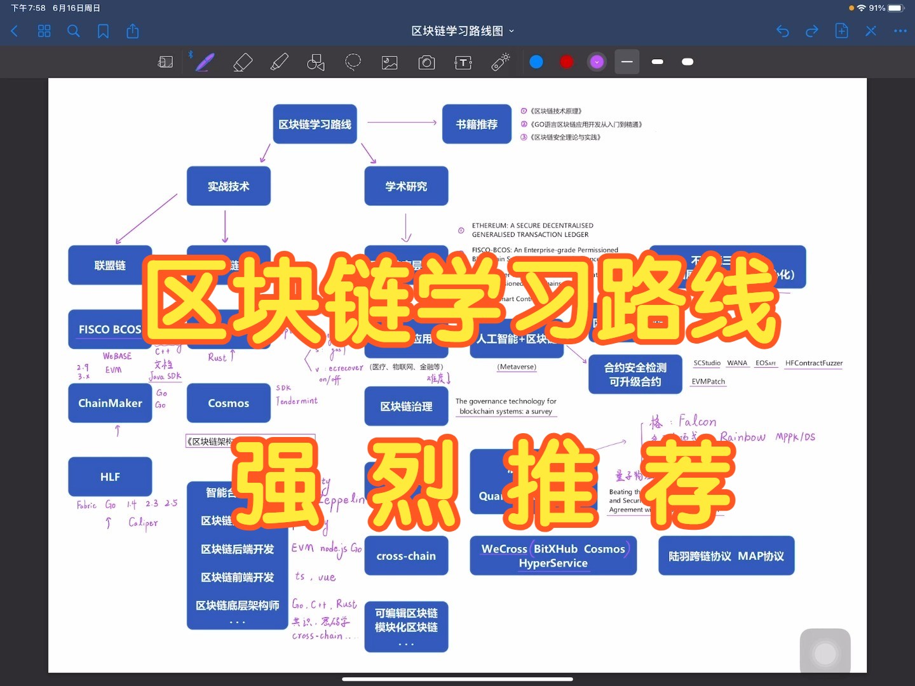The height and width of the screenshot is (686, 915).
Task: Tap the 下午7:58 status bar clock
Action: click(29, 8)
